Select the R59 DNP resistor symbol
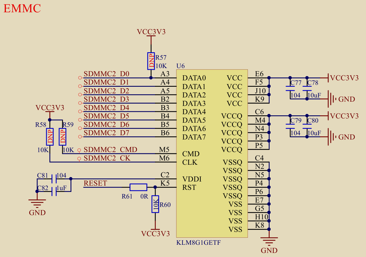Viewport: 366px width, 257px height. coord(63,137)
